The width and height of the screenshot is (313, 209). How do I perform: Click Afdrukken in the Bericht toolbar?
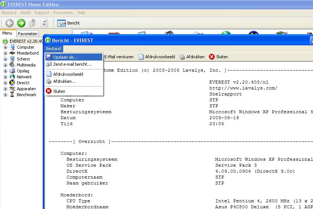coord(192,57)
